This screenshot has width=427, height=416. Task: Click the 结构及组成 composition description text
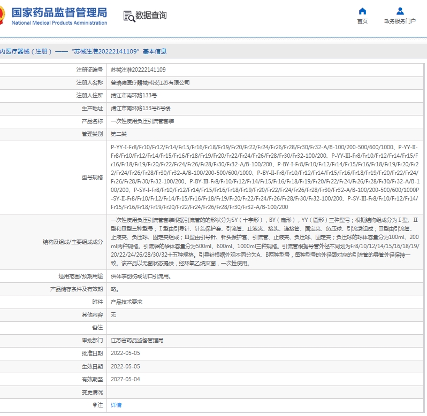265,242
